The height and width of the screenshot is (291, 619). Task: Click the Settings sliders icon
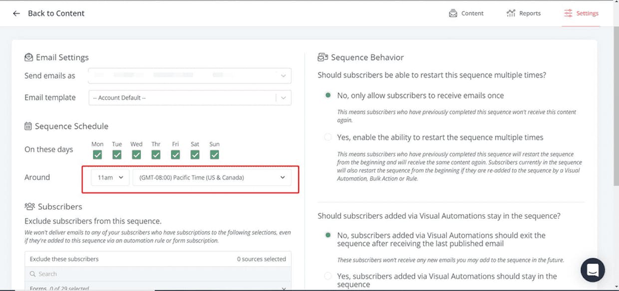pyautogui.click(x=568, y=13)
